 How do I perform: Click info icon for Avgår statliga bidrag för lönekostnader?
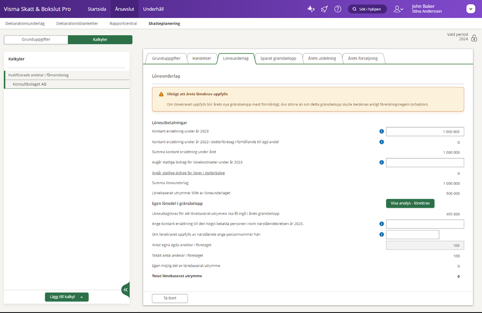click(x=381, y=163)
